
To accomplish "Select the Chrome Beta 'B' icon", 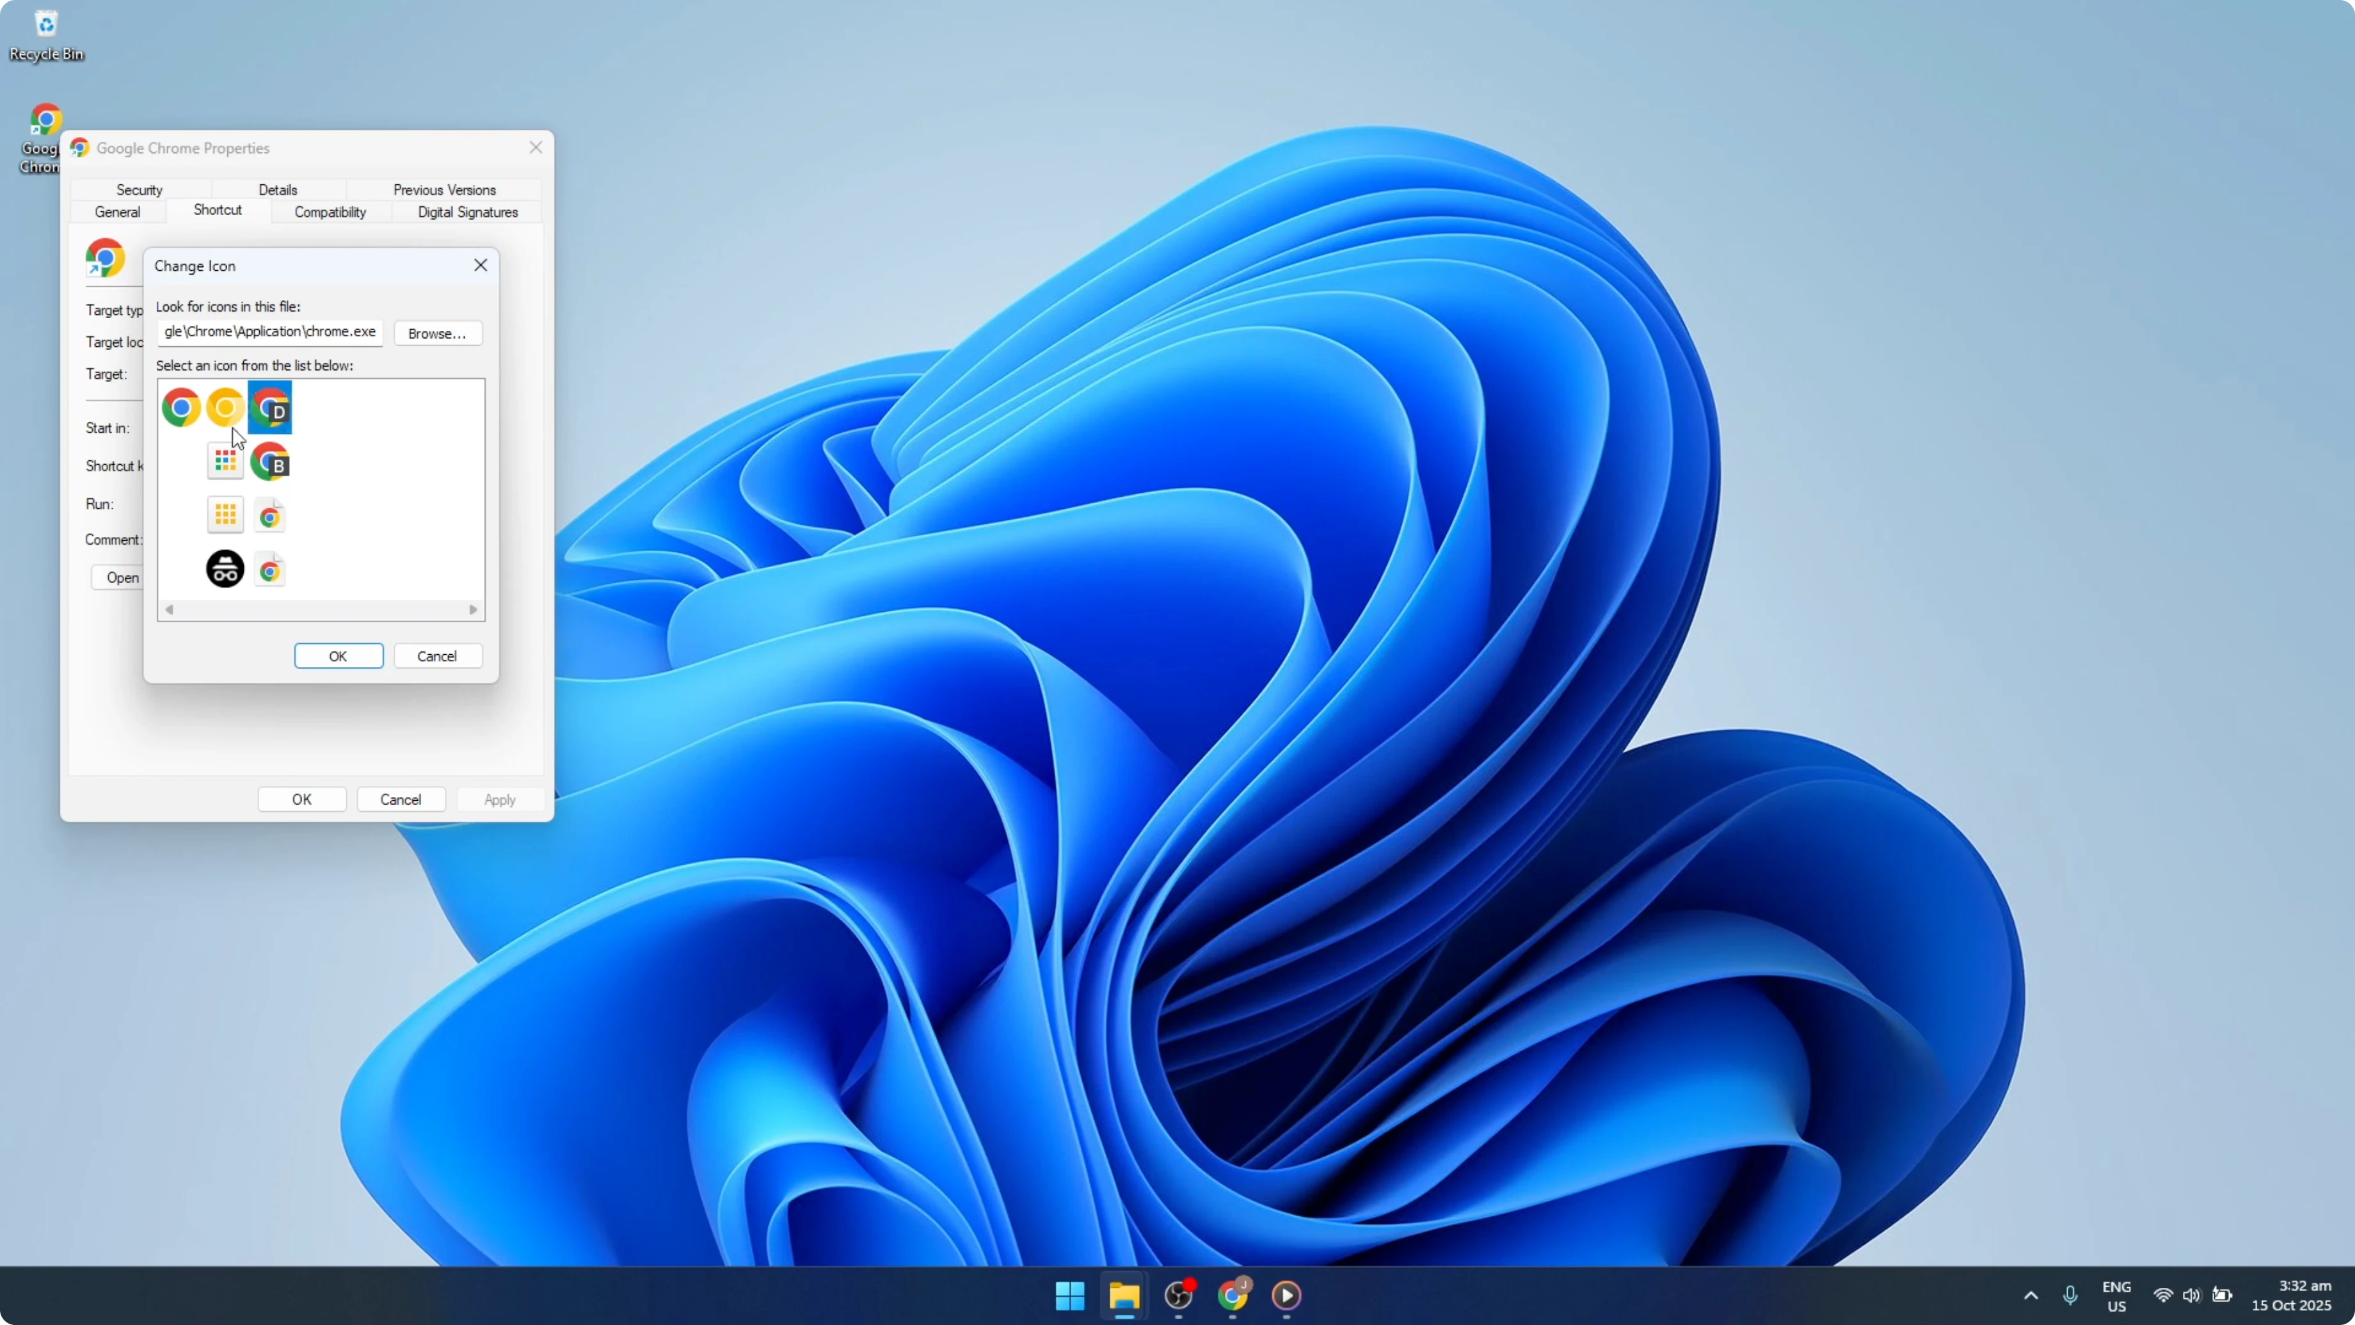I will [271, 462].
